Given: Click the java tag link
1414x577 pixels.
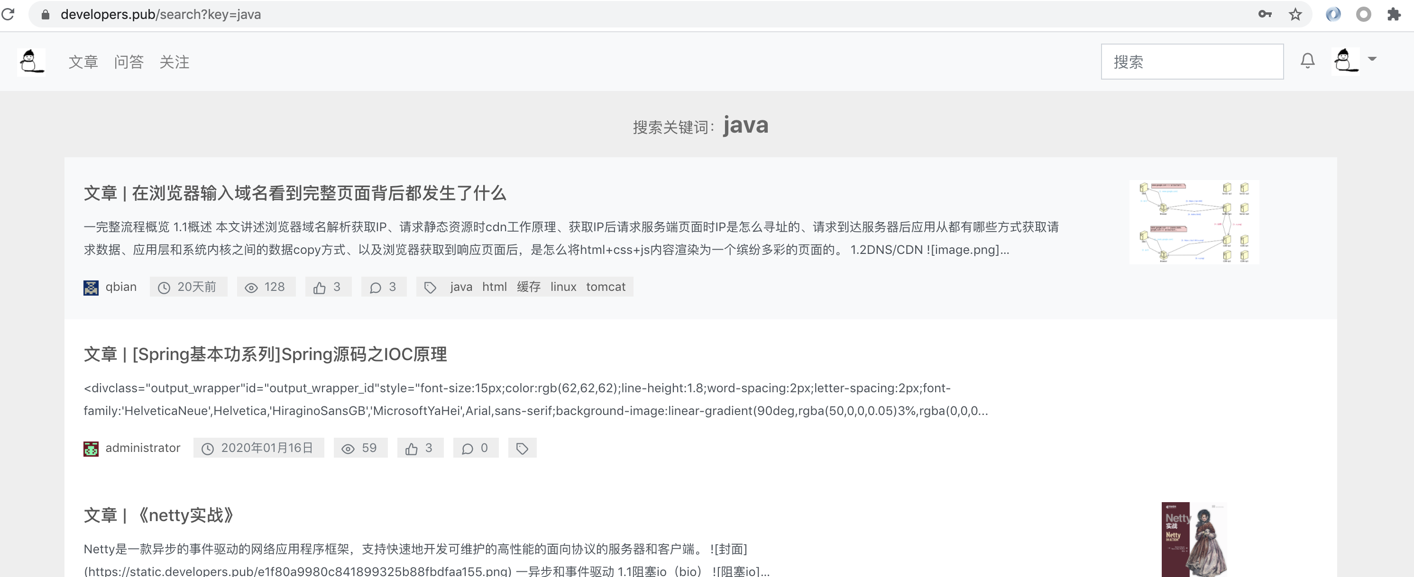Looking at the screenshot, I should 460,286.
